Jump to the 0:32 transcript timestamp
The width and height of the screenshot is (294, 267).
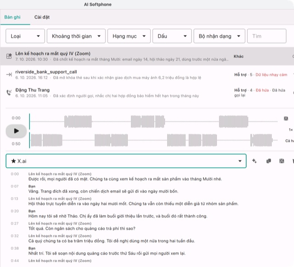tap(15, 236)
